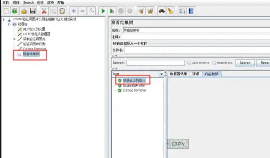The image size is (270, 158).
Task: Click the Copy toolbar icon
Action: coord(53,11)
